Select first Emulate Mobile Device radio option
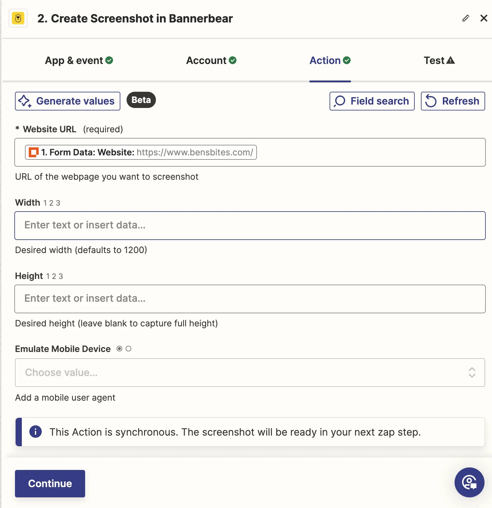The width and height of the screenshot is (492, 508). 119,349
